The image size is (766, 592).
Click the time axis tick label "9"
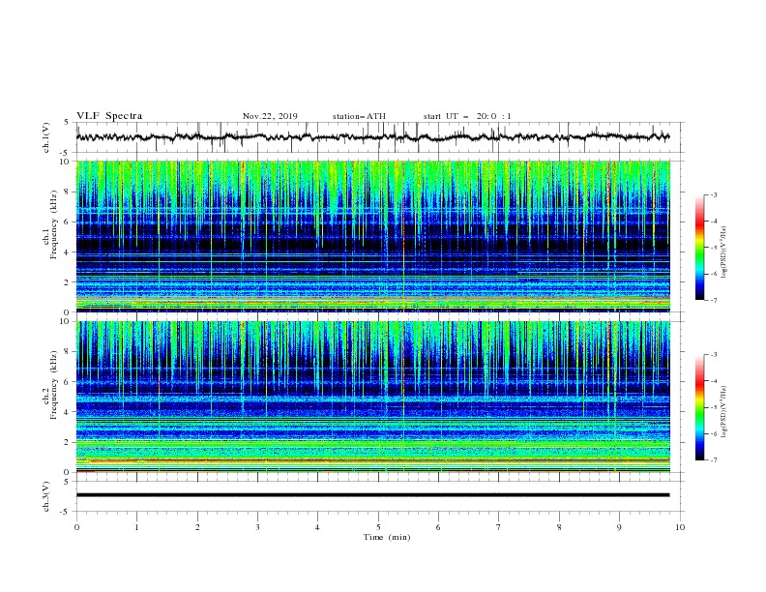click(619, 527)
